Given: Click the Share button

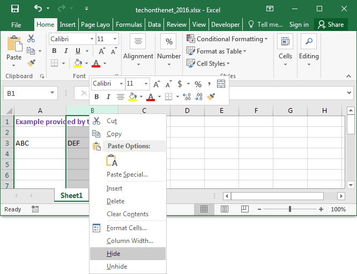Looking at the screenshot, I should (330, 25).
